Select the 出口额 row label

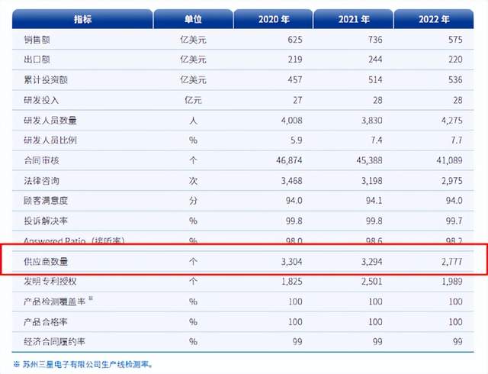tap(37, 60)
